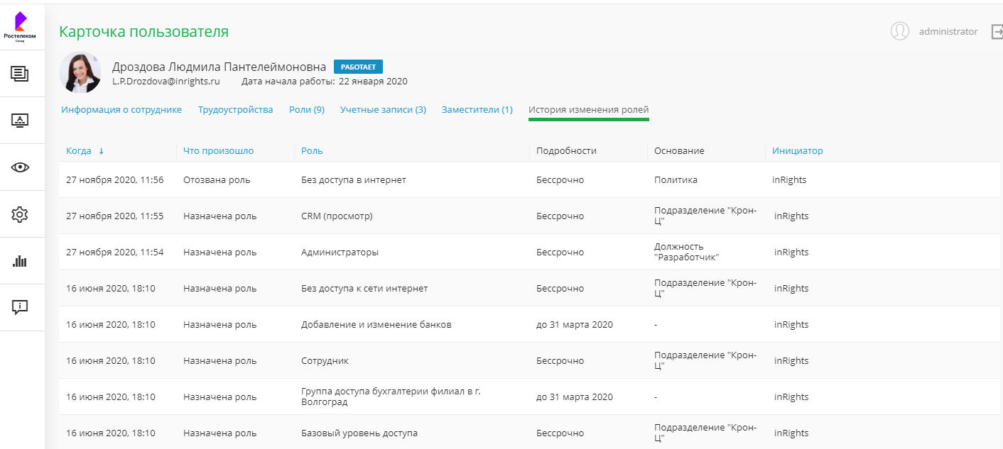The height and width of the screenshot is (449, 1003).
Task: Click the info speech bubble sidebar icon
Action: pyautogui.click(x=20, y=307)
